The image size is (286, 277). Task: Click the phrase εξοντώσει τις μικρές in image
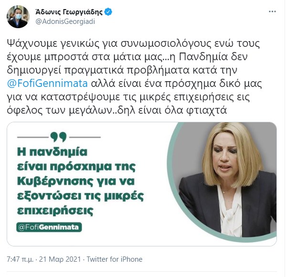[x=80, y=196]
